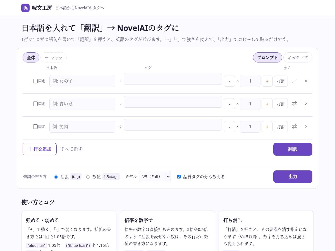Uncheck 品質タグの分も数える checkbox
The image size is (335, 251).
[x=179, y=177]
